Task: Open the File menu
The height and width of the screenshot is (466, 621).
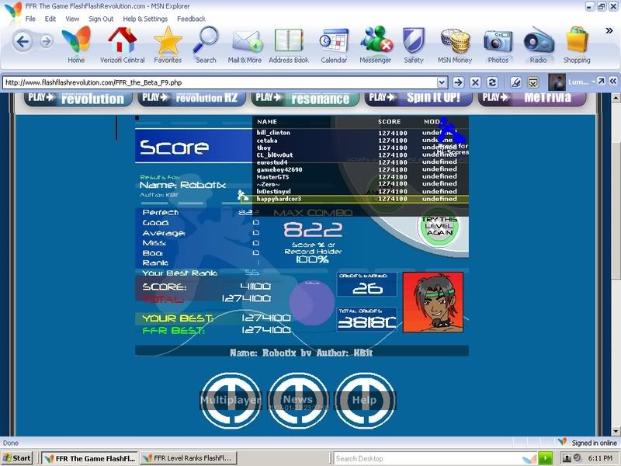Action: pos(30,19)
